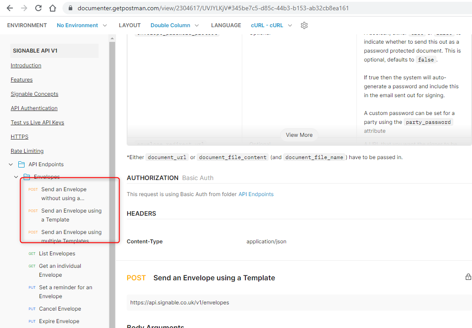Open the No Environment dropdown

pos(82,25)
